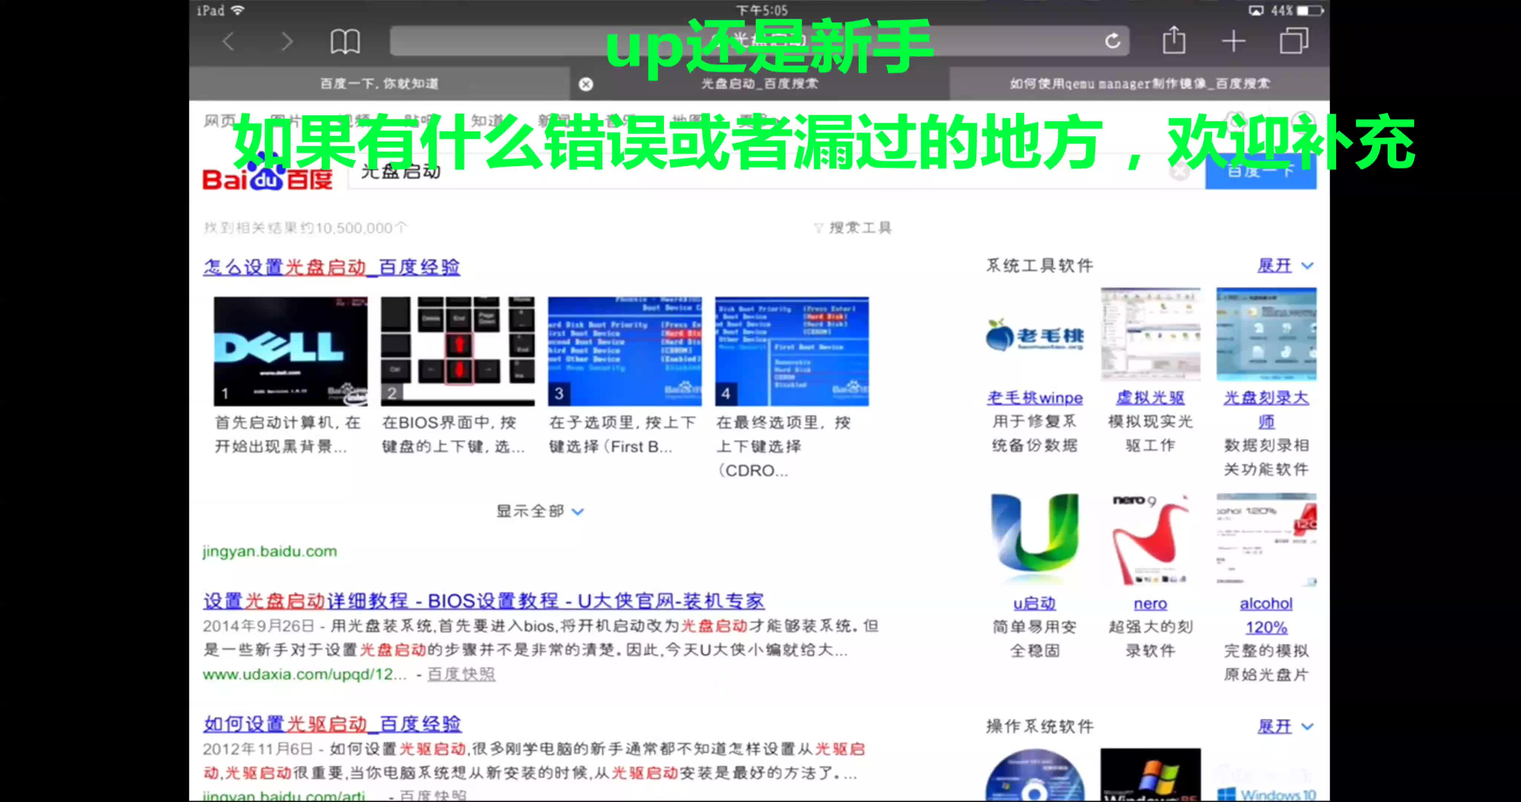Open U大侠 BIOS设置教程 result link

(x=483, y=601)
